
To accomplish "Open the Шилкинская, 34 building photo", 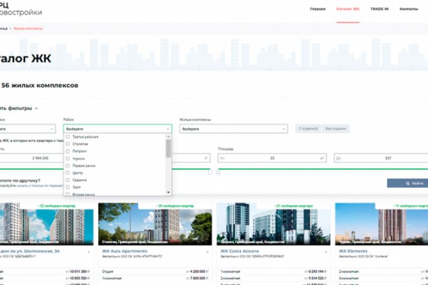I will (x=47, y=224).
